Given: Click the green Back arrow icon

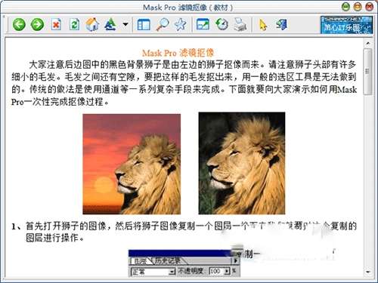Looking at the screenshot, I should coord(19,25).
